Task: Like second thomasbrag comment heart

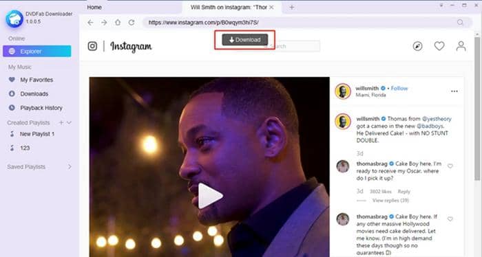Action: click(x=450, y=219)
